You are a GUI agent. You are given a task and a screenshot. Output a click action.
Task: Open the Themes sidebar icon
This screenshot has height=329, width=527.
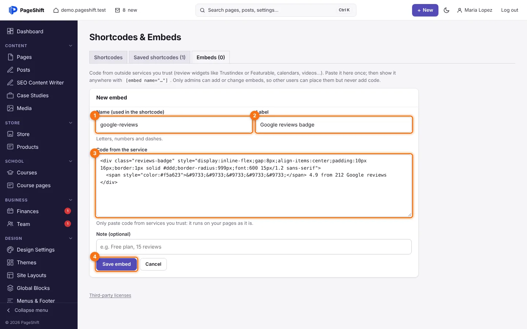[x=10, y=262]
